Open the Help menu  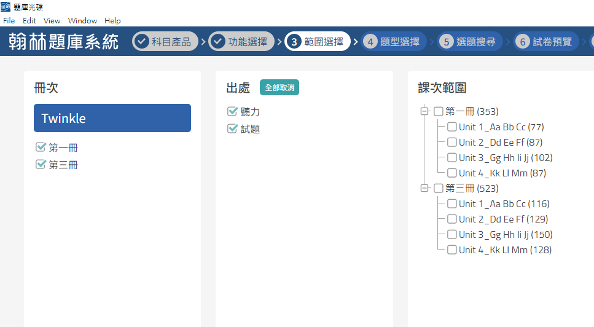pyautogui.click(x=112, y=20)
